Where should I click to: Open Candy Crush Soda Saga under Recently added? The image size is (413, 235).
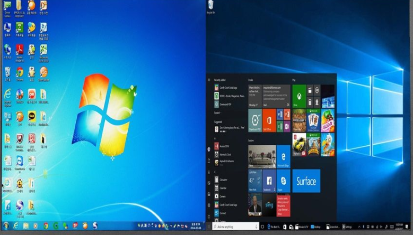coord(226,88)
